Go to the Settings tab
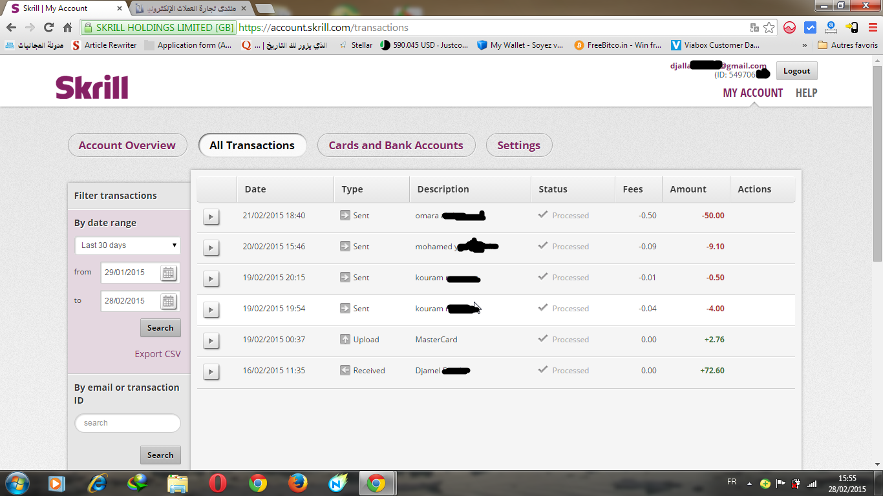Image resolution: width=883 pixels, height=496 pixels. pos(518,145)
